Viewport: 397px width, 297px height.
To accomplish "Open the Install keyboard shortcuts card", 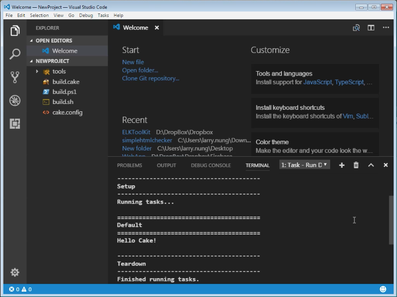I will click(x=315, y=112).
